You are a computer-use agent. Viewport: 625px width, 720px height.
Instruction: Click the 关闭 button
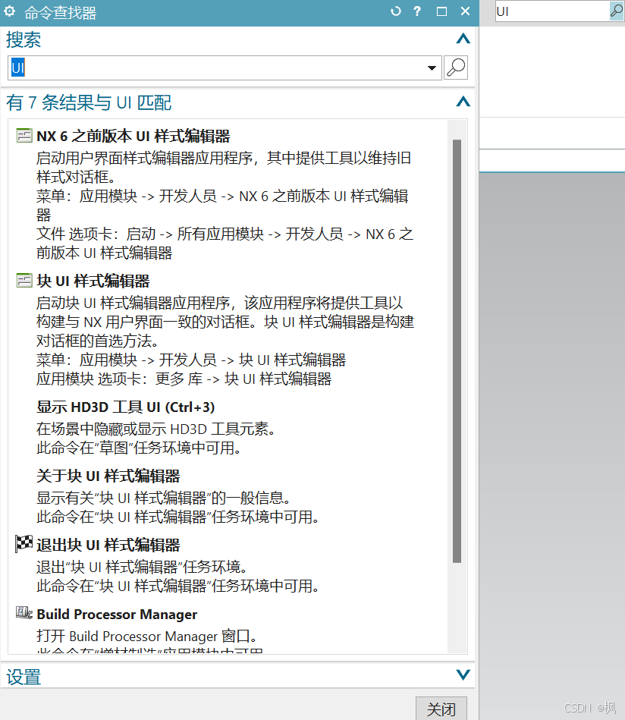coord(441,709)
